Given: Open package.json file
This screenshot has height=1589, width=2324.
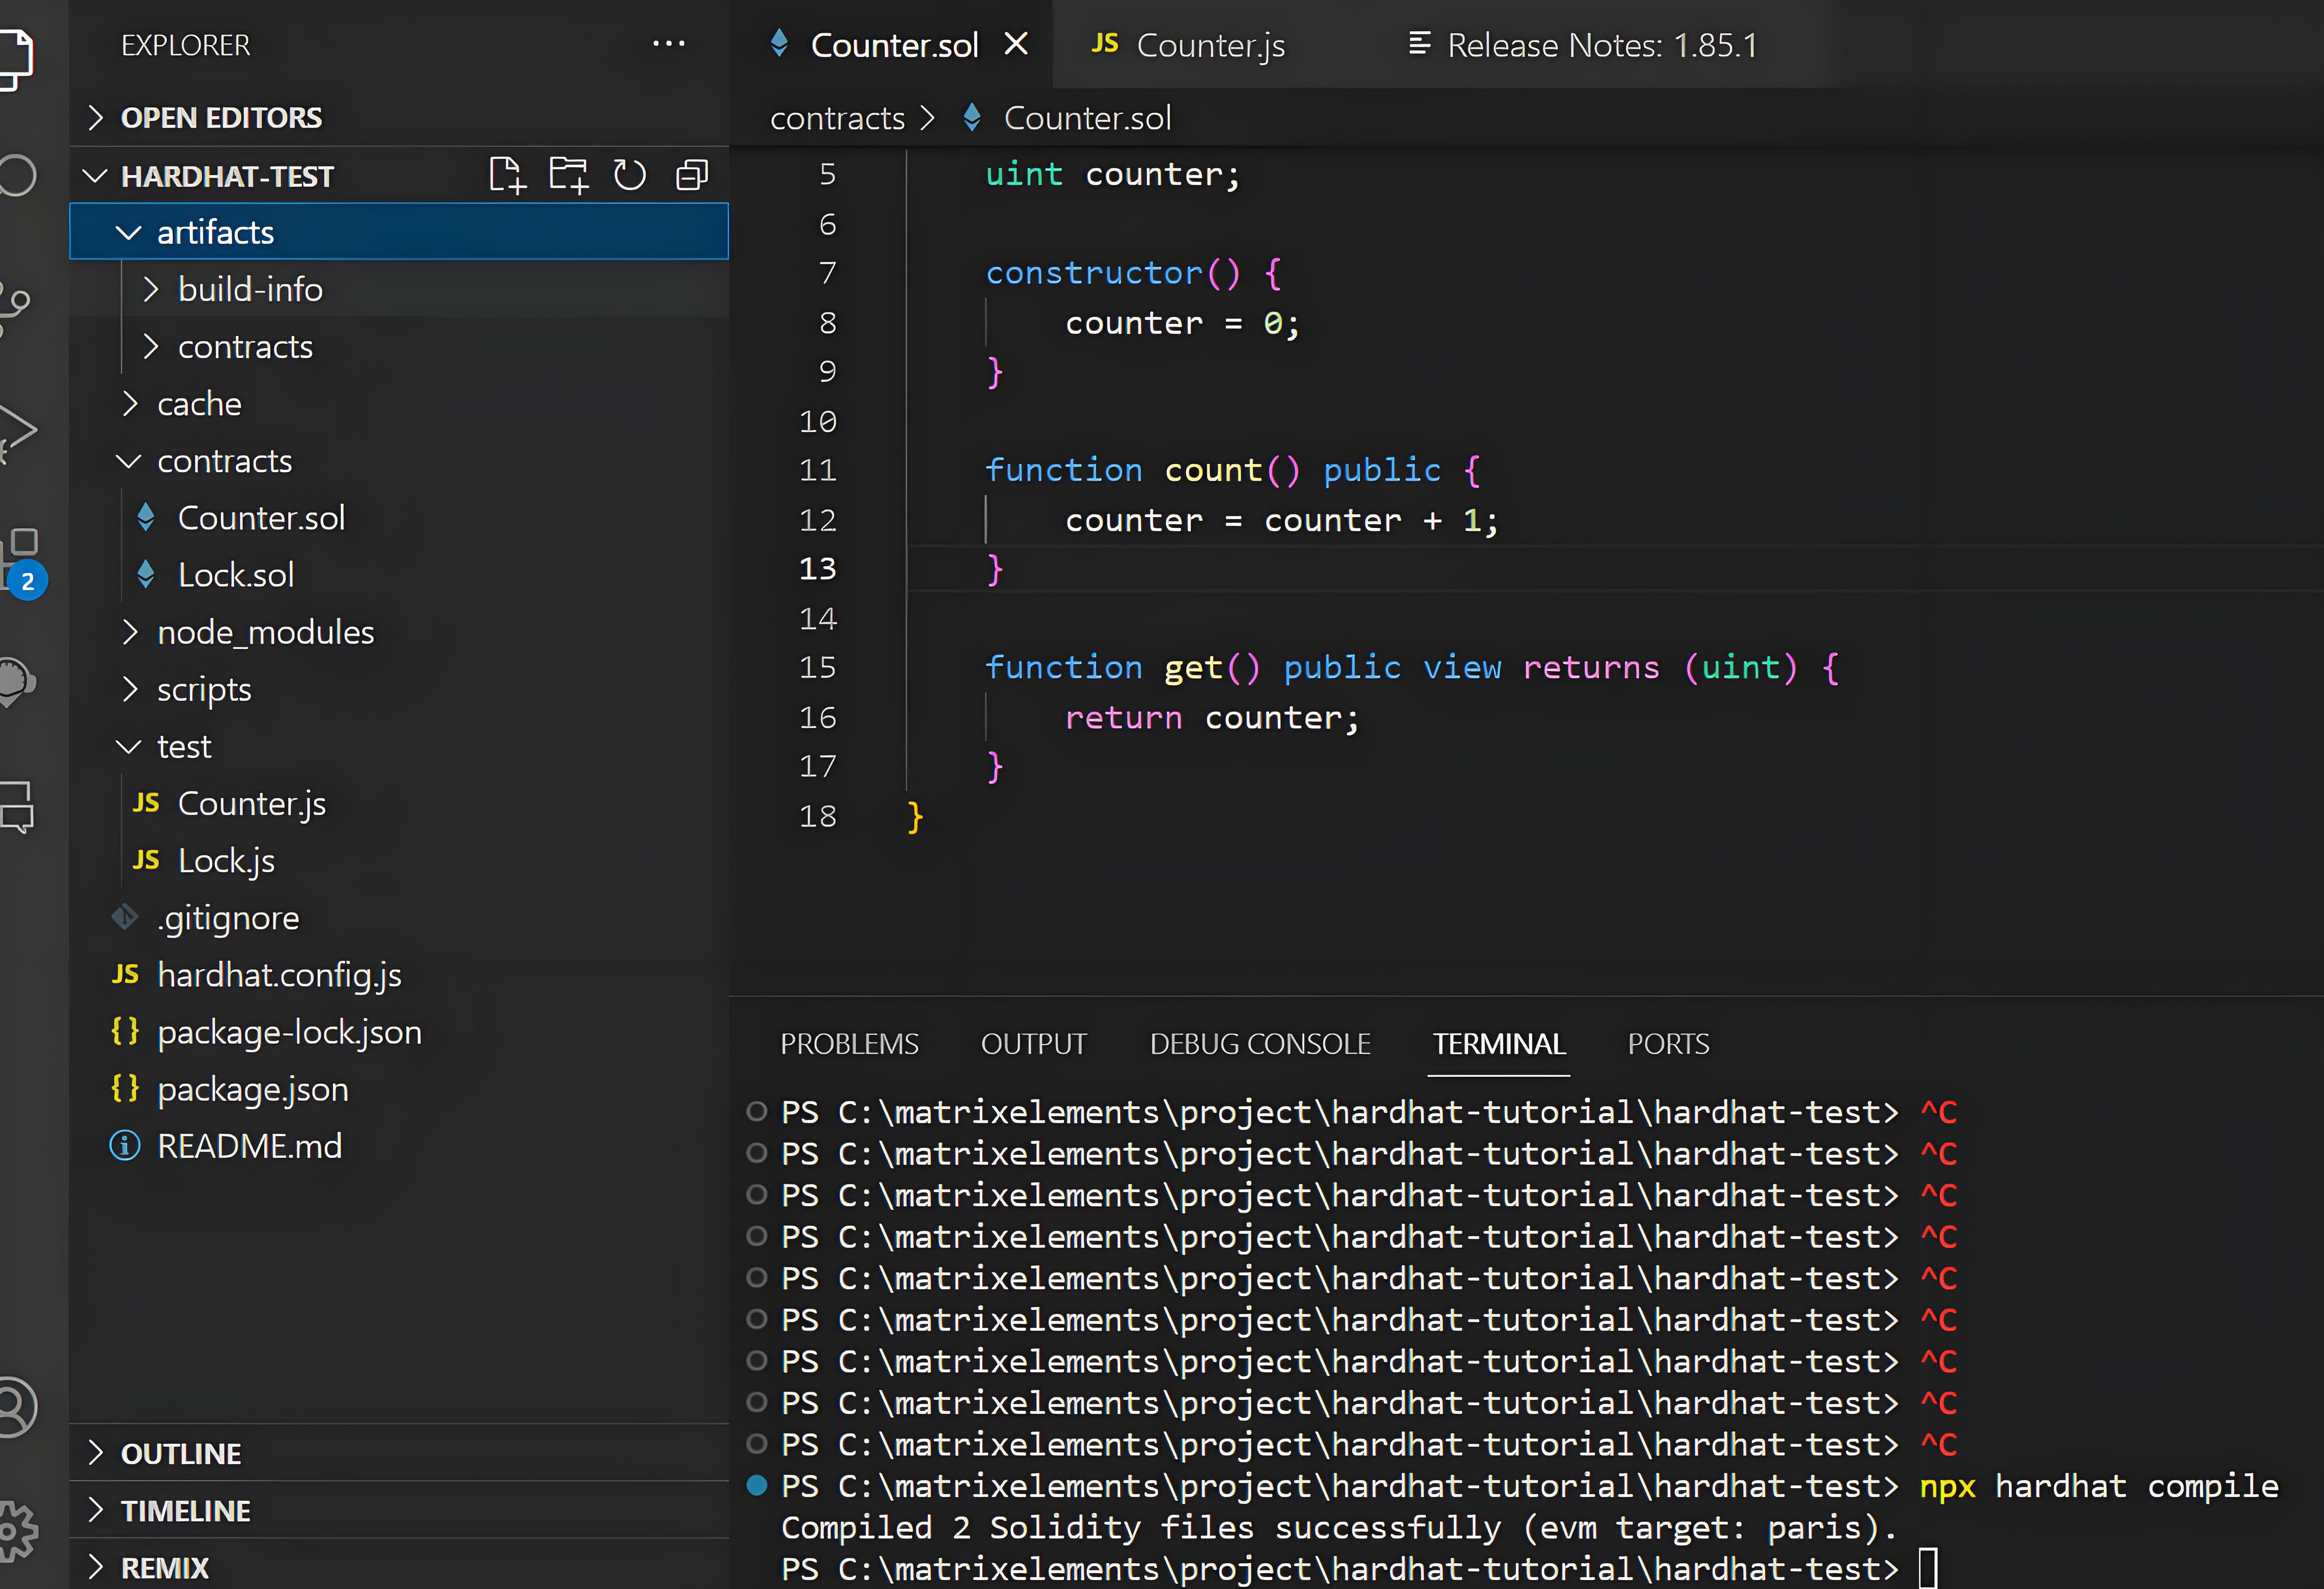Looking at the screenshot, I should pos(399,1088).
